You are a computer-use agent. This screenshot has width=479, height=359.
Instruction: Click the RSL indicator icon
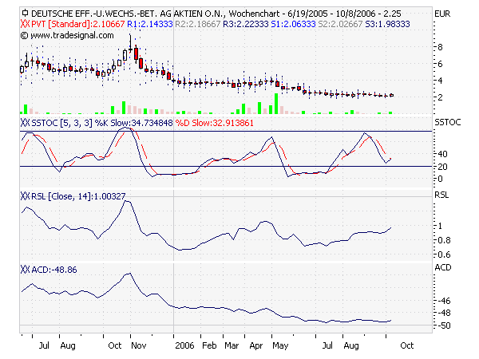(26, 196)
